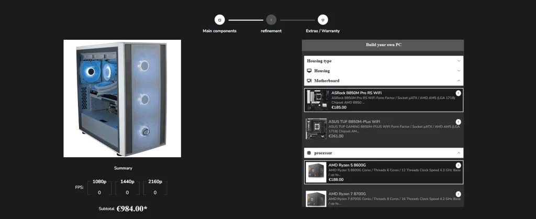Click the Main components step label

(x=219, y=31)
